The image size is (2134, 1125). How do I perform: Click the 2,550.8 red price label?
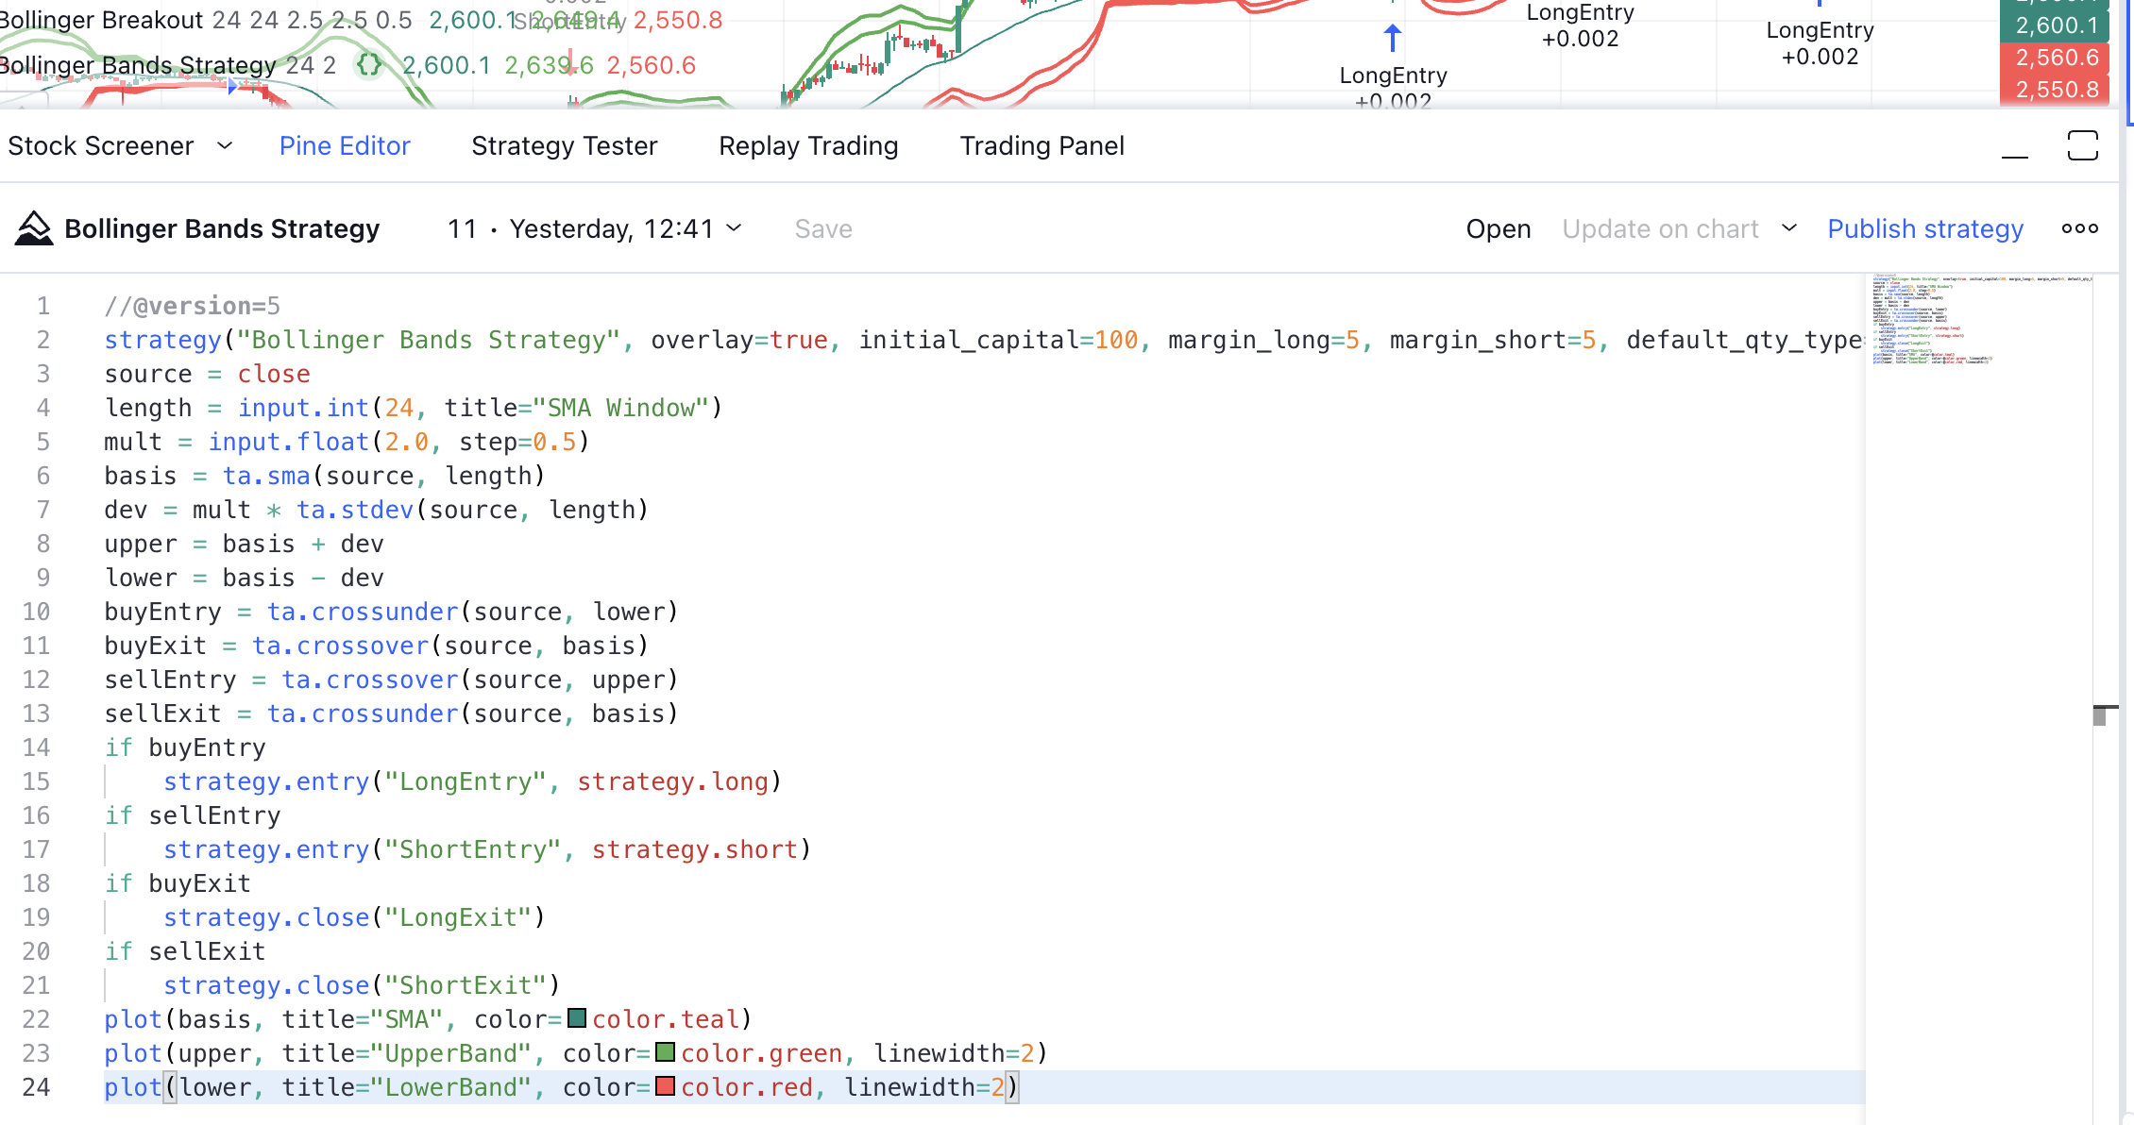click(x=2057, y=90)
